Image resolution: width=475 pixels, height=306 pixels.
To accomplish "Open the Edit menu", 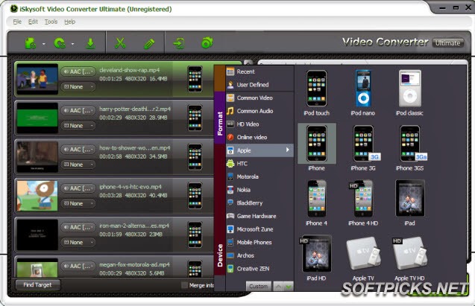I will click(33, 22).
